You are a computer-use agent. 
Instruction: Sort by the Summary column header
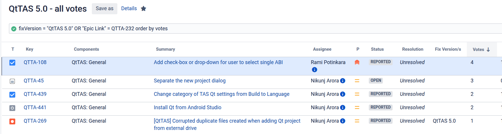165,49
